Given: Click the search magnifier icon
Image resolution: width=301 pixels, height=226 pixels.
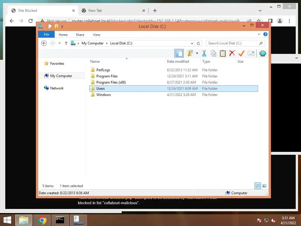Looking at the screenshot, I should [261, 43].
